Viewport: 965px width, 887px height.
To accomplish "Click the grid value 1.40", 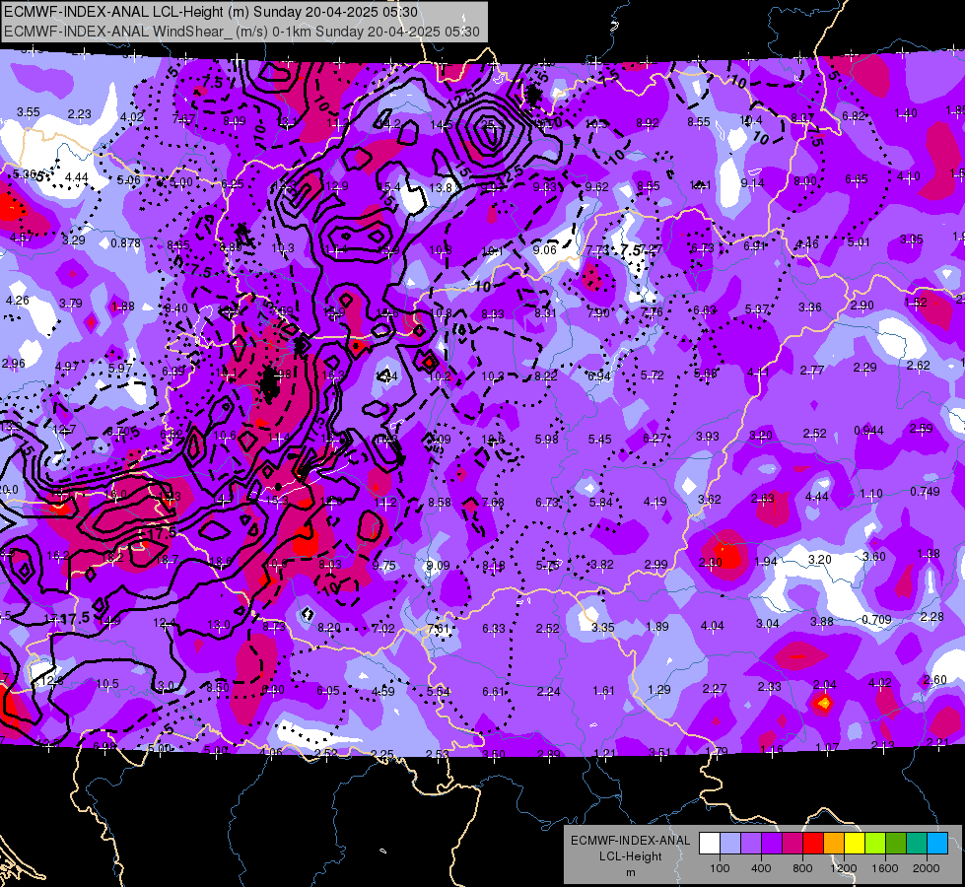I will coord(906,113).
